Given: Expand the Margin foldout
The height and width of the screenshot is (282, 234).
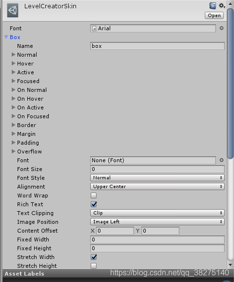Looking at the screenshot, I should point(14,134).
